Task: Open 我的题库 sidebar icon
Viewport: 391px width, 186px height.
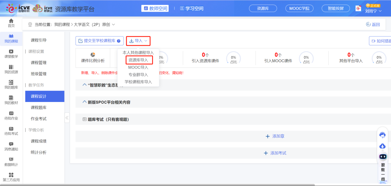Action: [11, 82]
